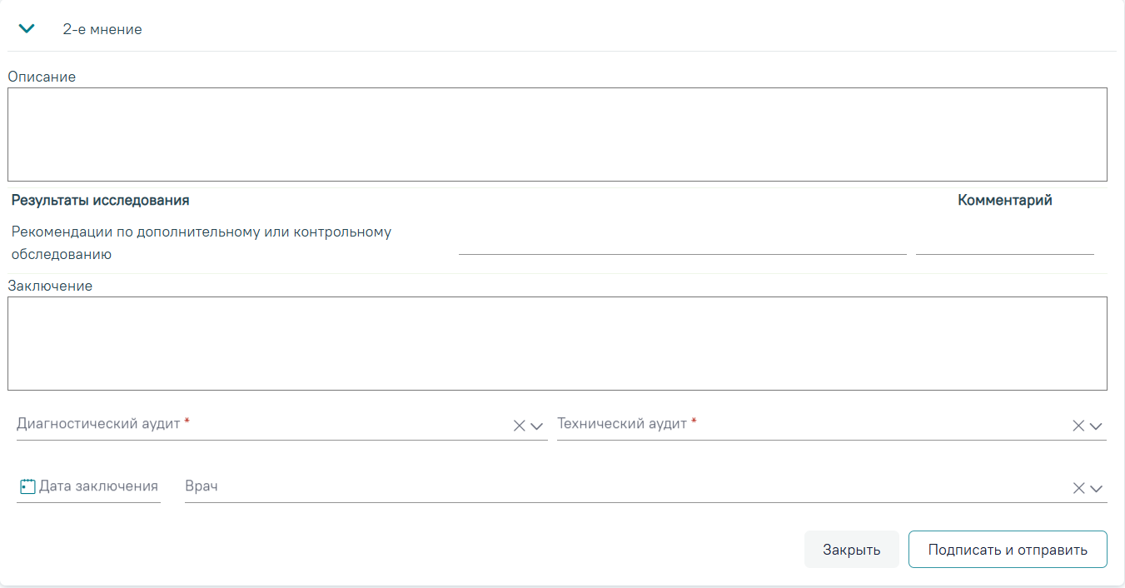The height and width of the screenshot is (588, 1125).
Task: Open the Диагностический аудит dropdown arrow
Action: 537,426
